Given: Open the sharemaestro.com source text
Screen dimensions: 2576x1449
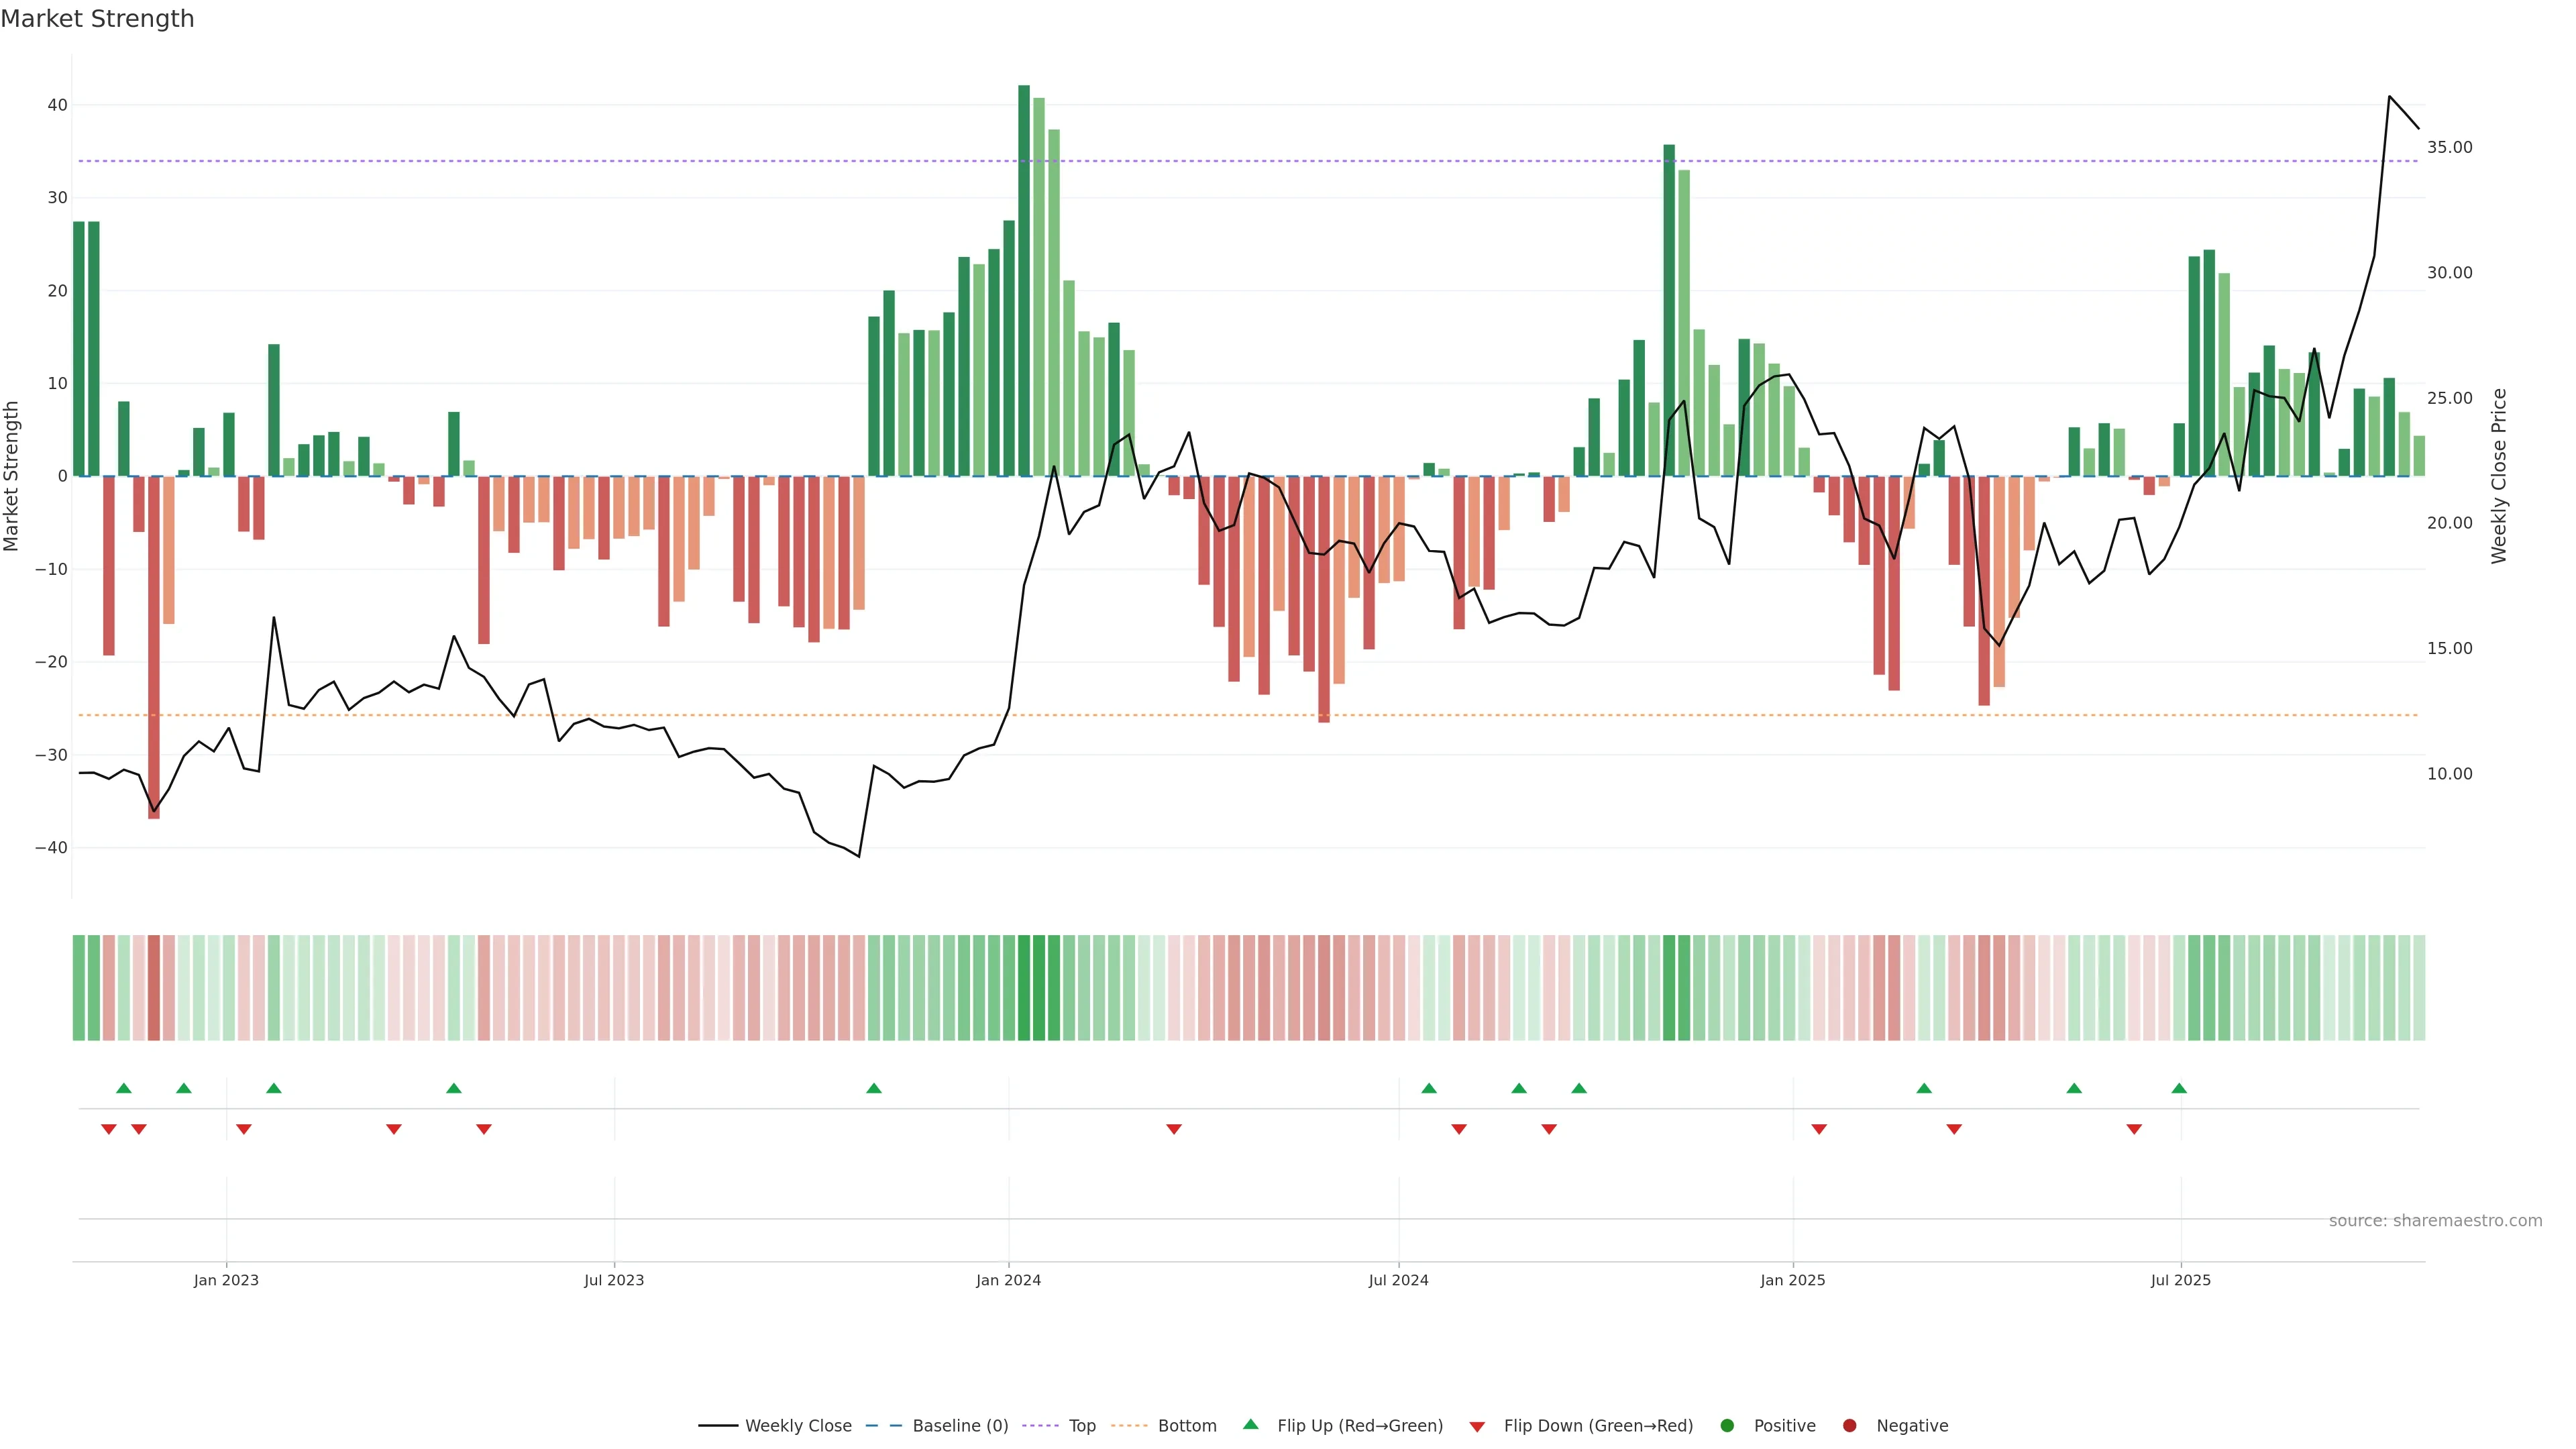Looking at the screenshot, I should tap(2435, 1221).
